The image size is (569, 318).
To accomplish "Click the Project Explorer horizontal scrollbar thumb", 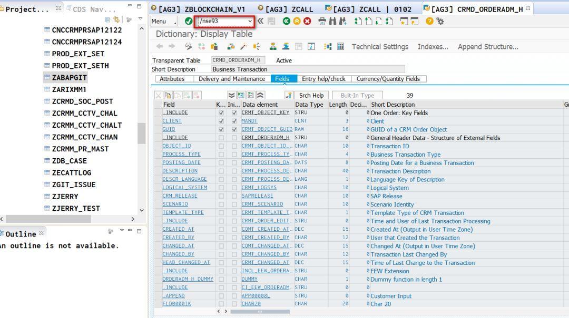I will pos(48,219).
